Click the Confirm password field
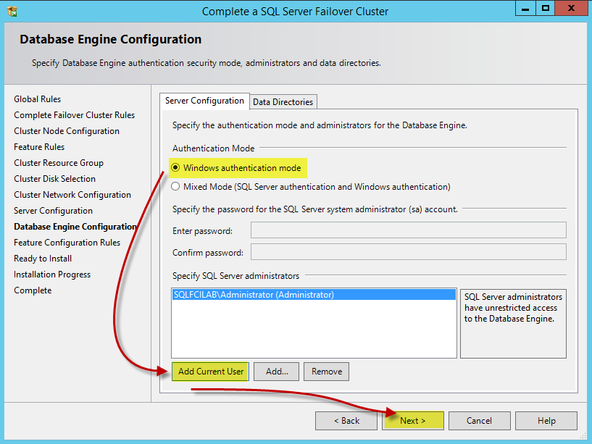Image resolution: width=592 pixels, height=444 pixels. pyautogui.click(x=409, y=252)
